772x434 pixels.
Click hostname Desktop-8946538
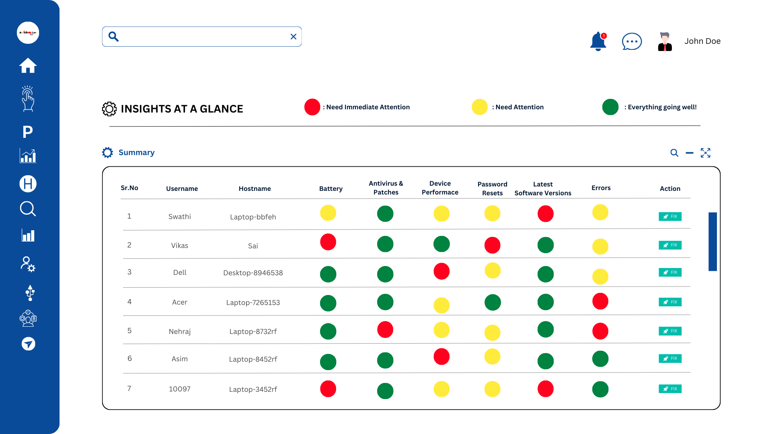tap(253, 273)
